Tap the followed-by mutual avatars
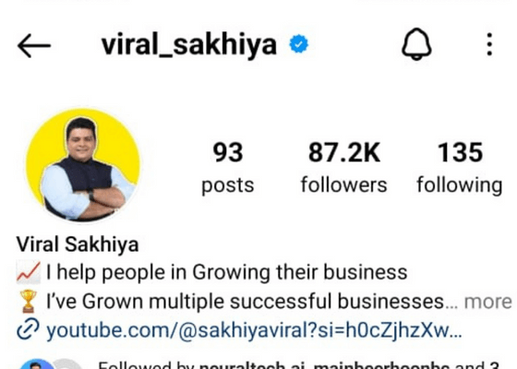This screenshot has width=517, height=369. pyautogui.click(x=51, y=364)
